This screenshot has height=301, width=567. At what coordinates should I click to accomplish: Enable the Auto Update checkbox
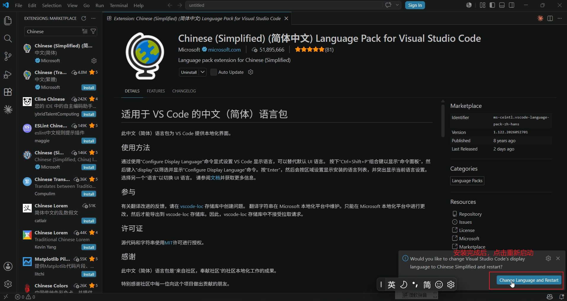click(x=213, y=72)
